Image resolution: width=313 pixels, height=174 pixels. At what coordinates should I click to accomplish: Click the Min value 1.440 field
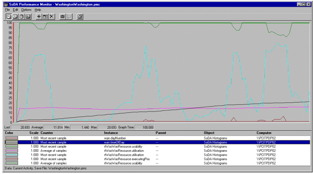click(x=80, y=128)
